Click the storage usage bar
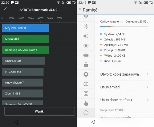 click(124, 27)
